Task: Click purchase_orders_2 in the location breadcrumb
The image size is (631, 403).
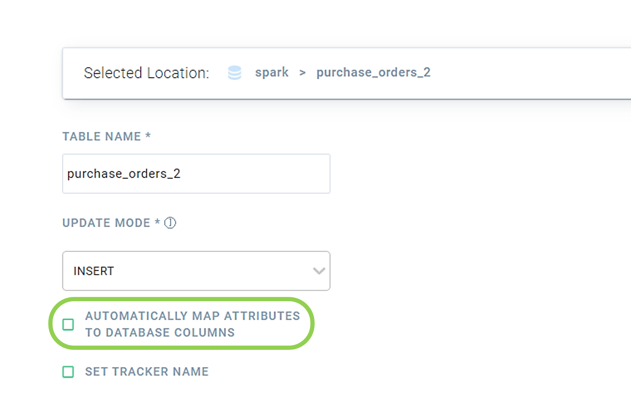Action: (373, 73)
